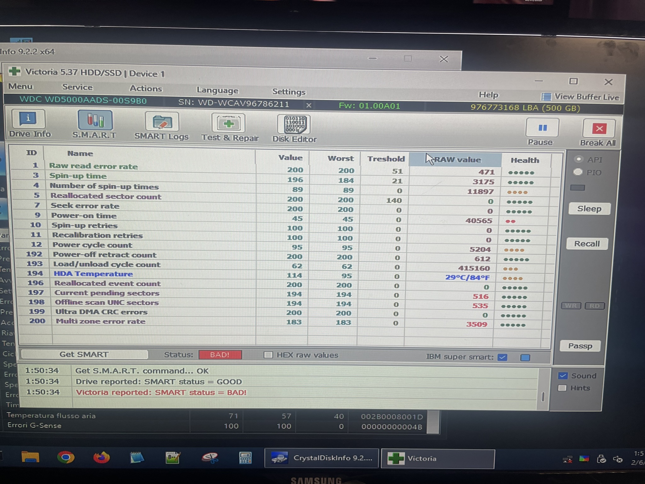This screenshot has width=645, height=484.
Task: Switch to CrystalDiskInfo taskbar window
Action: pos(322,458)
